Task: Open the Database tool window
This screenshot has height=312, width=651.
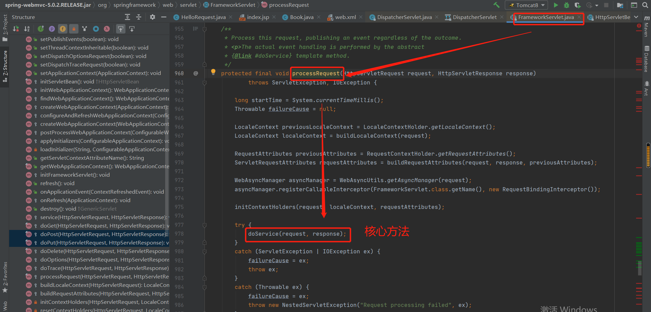Action: pos(647,59)
